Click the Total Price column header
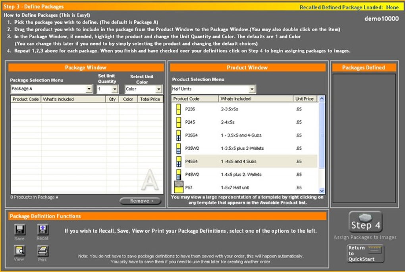Viewport: 405px width, 272px height. pos(150,99)
